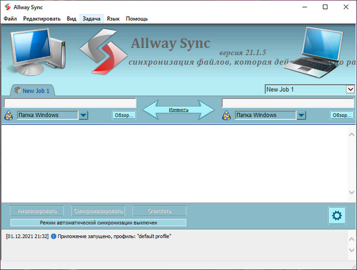This screenshot has height=270, width=357.
Task: Click the Allway Sync banner logo
Action: pos(104,51)
